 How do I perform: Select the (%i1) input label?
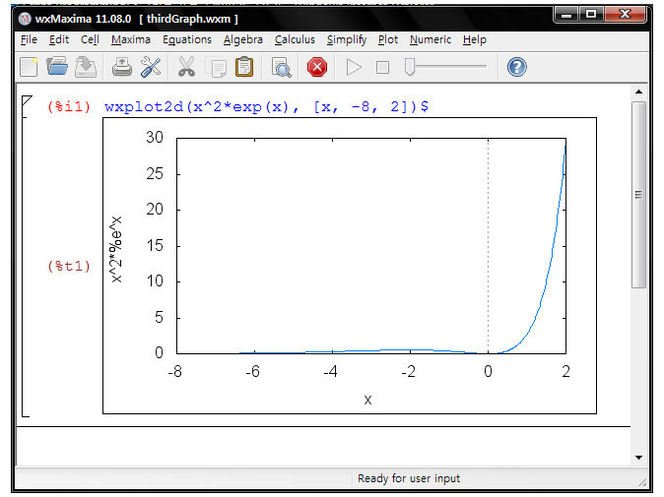coord(69,106)
